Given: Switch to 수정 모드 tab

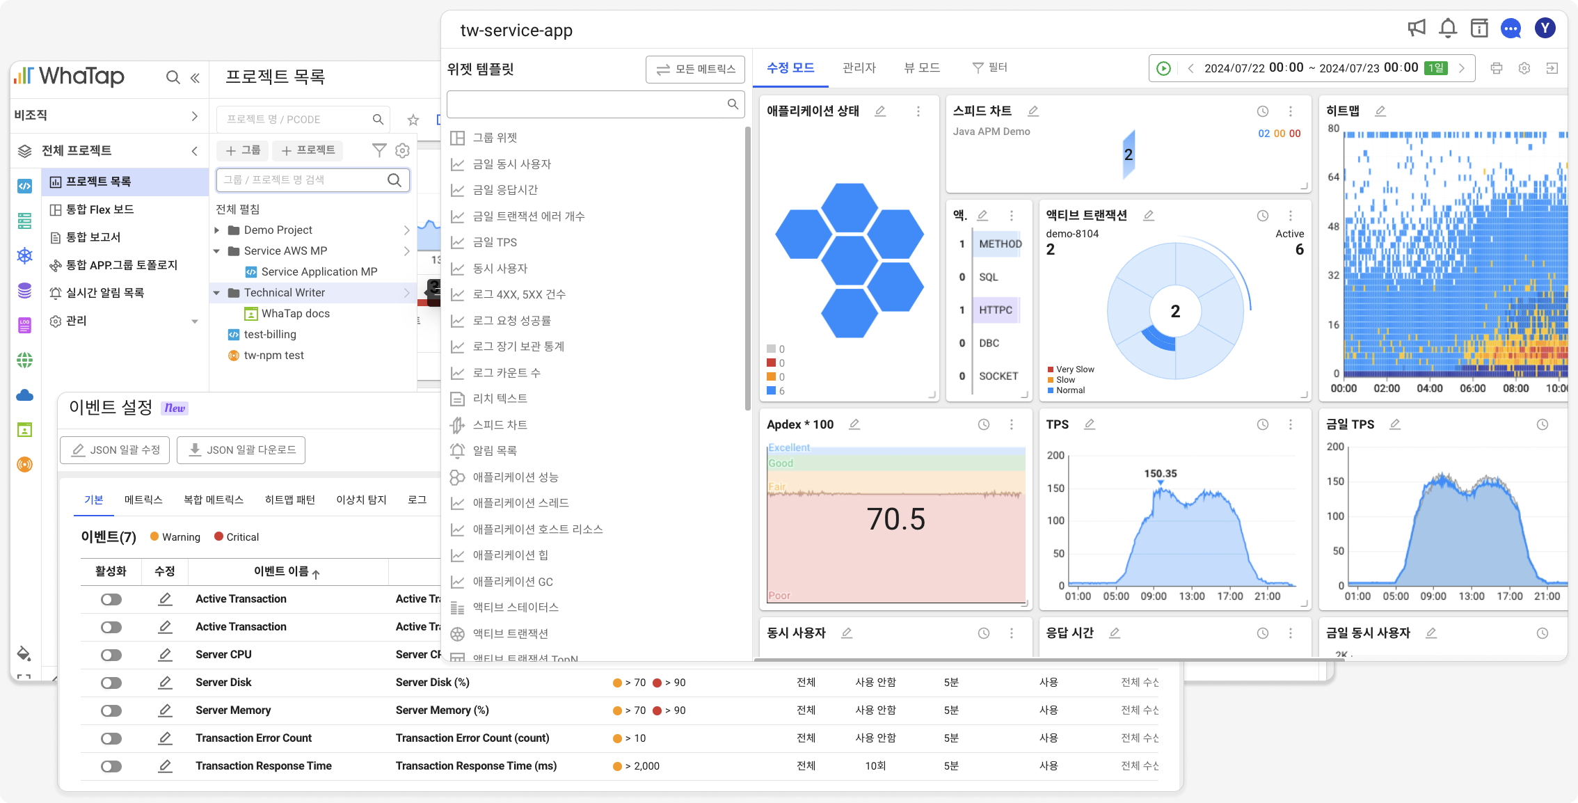Looking at the screenshot, I should [790, 68].
